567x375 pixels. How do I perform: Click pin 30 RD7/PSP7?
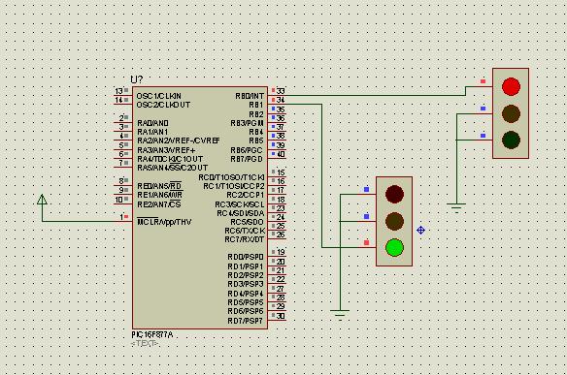click(x=277, y=316)
